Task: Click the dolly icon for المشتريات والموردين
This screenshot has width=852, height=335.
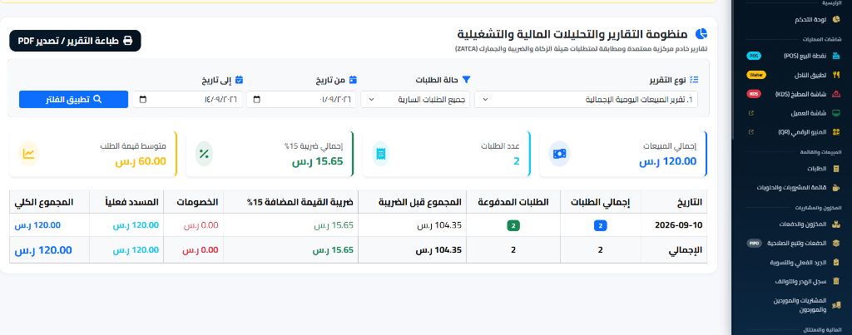Action: 835,304
